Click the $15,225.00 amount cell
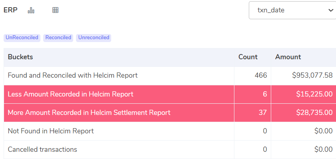 [304, 94]
